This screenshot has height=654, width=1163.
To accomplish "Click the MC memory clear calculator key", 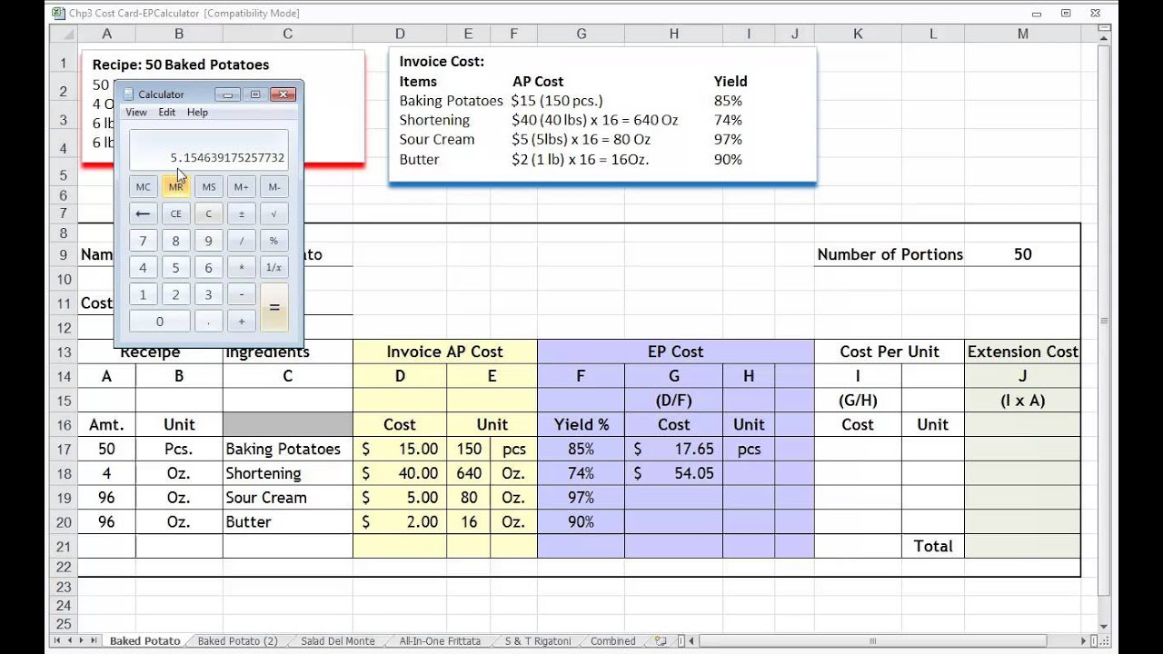I will coord(143,187).
